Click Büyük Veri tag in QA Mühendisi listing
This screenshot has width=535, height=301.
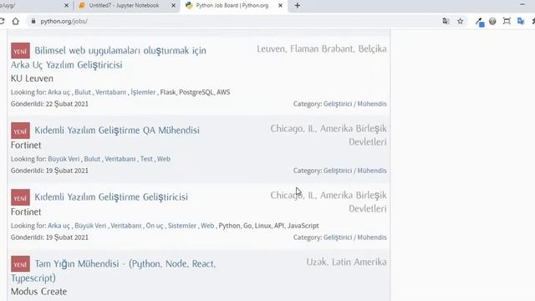[x=64, y=159]
